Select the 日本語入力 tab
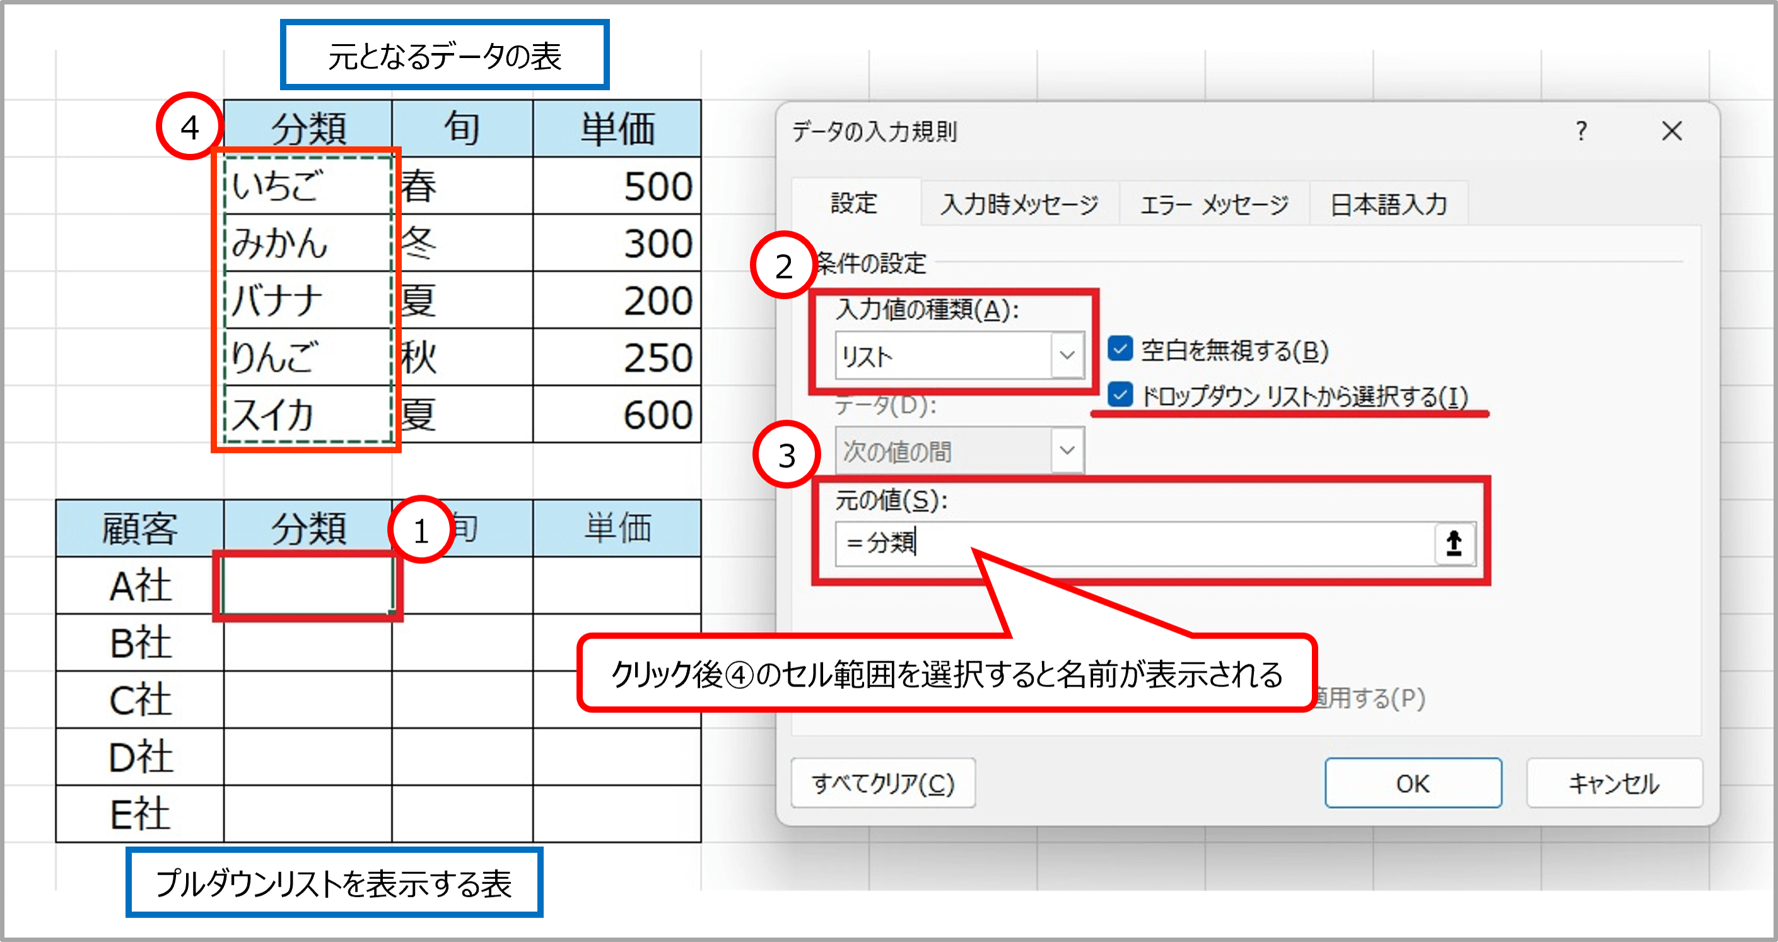 (1388, 204)
